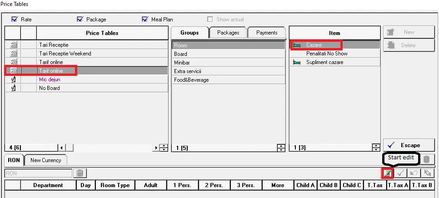Screen dimensions: 439x198
Task: Toggle the Package checkbox
Action: (80, 19)
